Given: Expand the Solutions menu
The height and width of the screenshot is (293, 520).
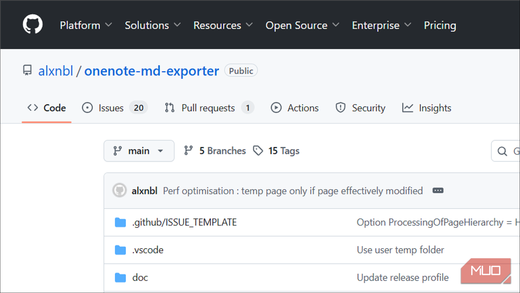Looking at the screenshot, I should [x=152, y=25].
